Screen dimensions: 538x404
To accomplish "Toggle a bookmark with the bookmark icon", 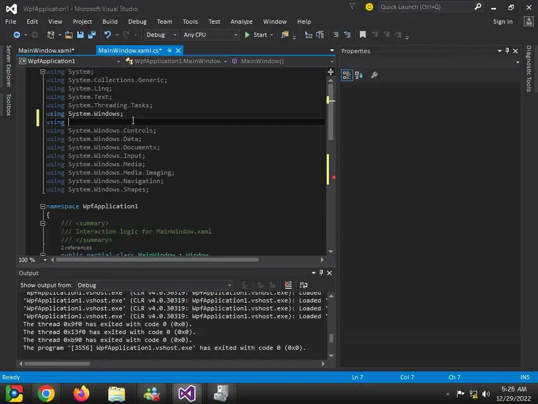I will pos(363,34).
